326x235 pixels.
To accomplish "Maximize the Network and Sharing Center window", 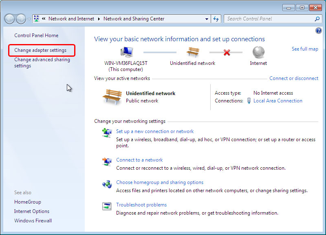I will [x=302, y=8].
